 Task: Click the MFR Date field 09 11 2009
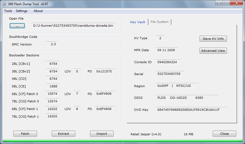167,50
